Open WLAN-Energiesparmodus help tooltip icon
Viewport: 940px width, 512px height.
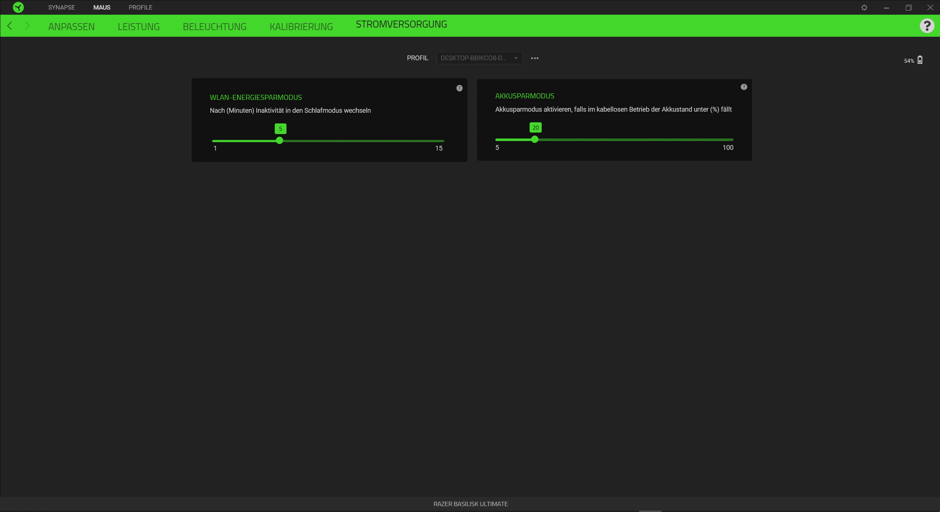coord(459,88)
